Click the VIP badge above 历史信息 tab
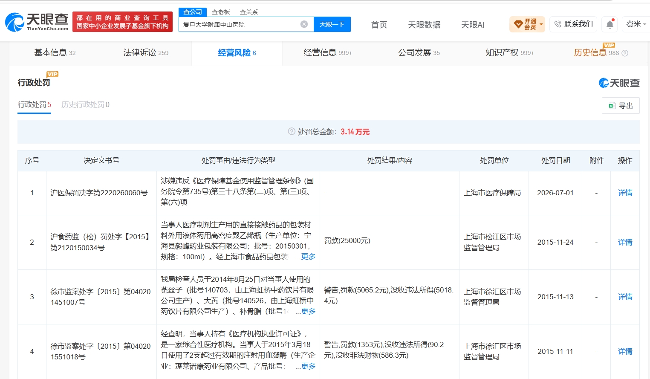The height and width of the screenshot is (379, 650). click(x=609, y=45)
